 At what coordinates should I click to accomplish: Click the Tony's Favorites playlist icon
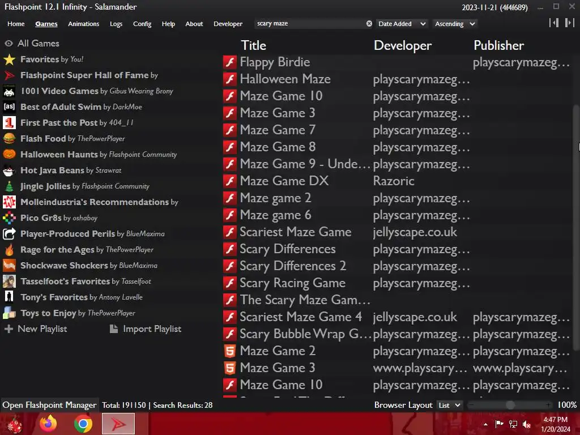click(9, 297)
